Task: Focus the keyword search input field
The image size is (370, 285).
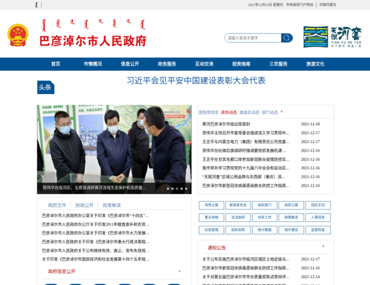Action: 253,38
